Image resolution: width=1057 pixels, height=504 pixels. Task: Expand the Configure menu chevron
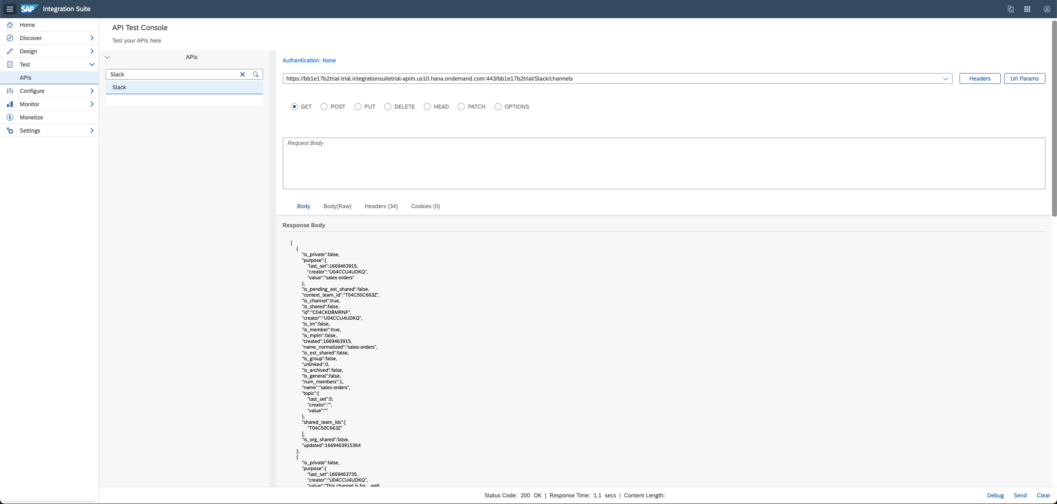tap(92, 91)
